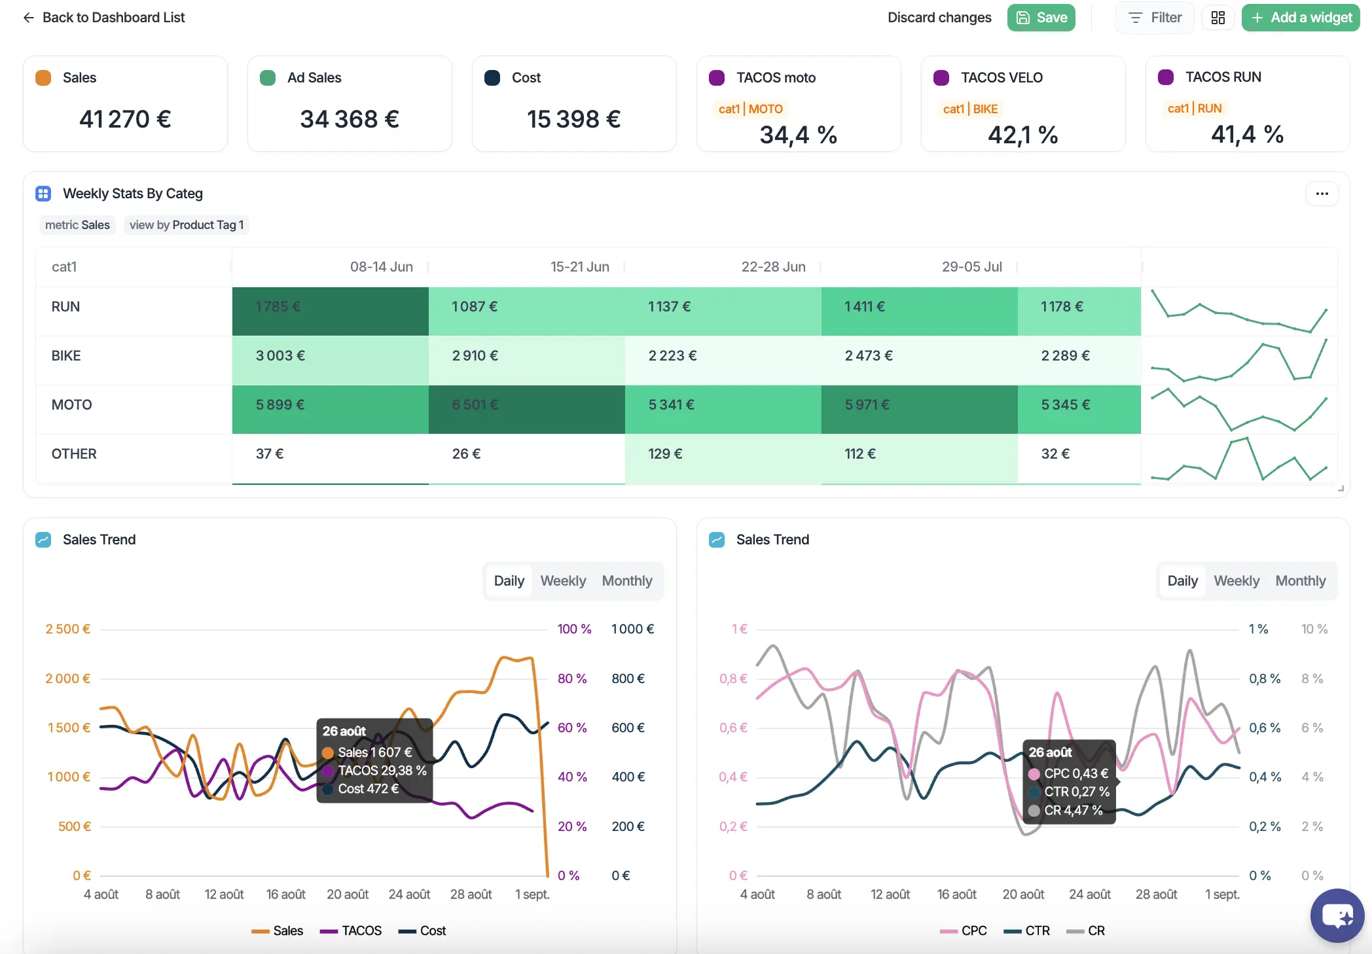This screenshot has width=1372, height=954.
Task: Switch left Sales Trend to Monthly
Action: point(627,581)
